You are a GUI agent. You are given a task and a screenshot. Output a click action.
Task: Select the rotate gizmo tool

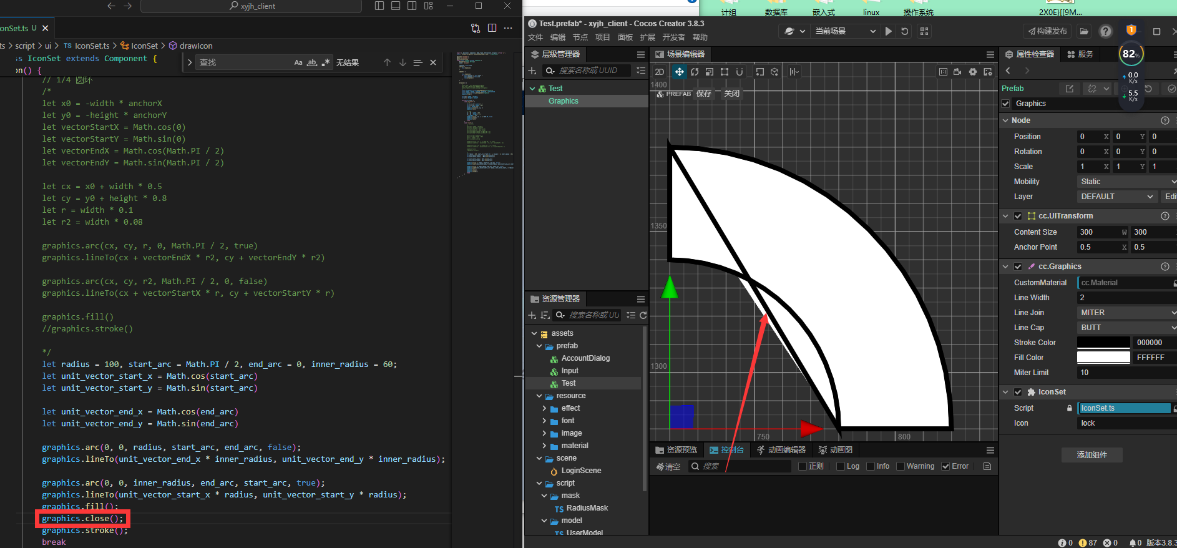click(x=695, y=72)
